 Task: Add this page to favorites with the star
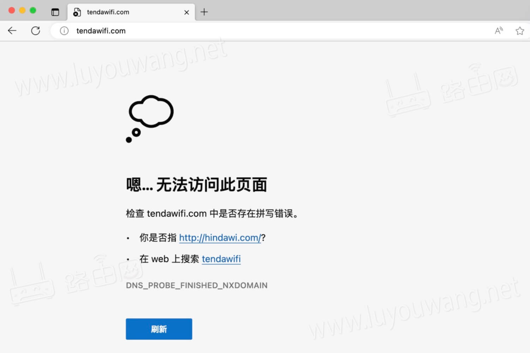coord(519,31)
